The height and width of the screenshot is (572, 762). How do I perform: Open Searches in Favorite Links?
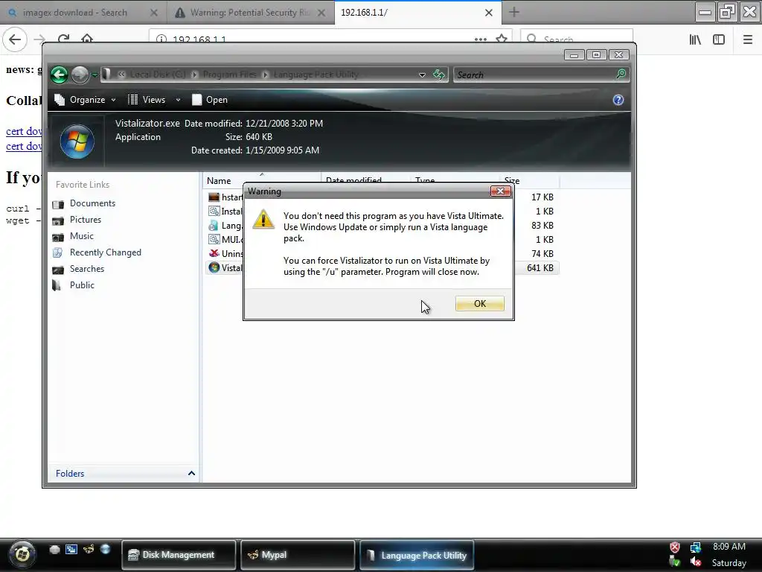pyautogui.click(x=87, y=269)
